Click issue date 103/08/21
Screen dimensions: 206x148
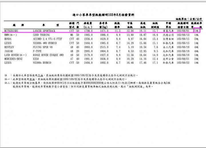(183, 59)
